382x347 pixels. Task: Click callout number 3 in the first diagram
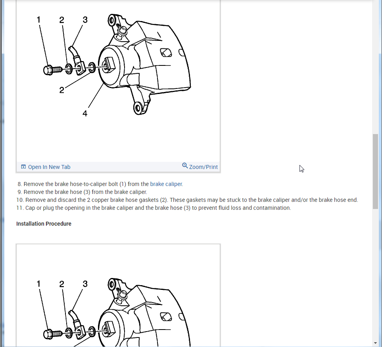click(85, 20)
